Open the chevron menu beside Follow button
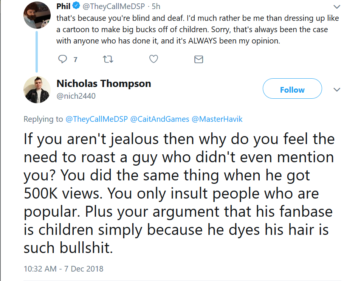361x281 pixels. [337, 90]
